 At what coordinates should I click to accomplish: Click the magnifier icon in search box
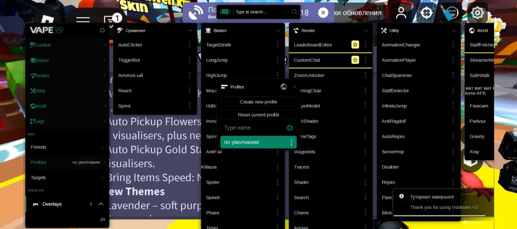pyautogui.click(x=294, y=12)
